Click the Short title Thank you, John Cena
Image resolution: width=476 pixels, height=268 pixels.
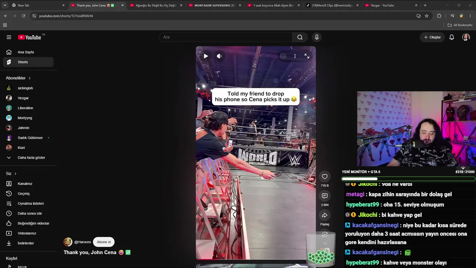click(97, 252)
